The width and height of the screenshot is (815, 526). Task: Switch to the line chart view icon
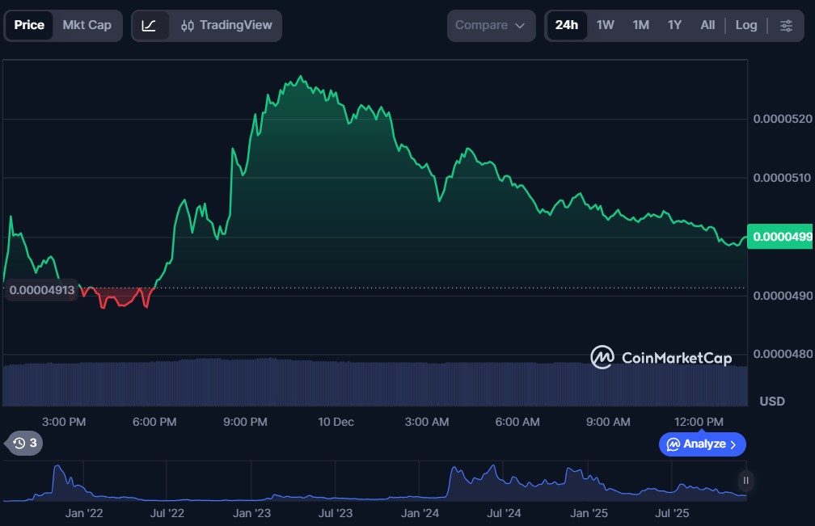tap(150, 25)
